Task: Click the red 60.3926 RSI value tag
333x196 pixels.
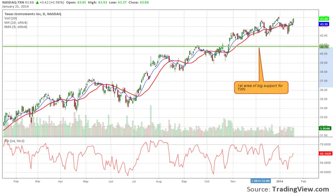Action: click(325, 154)
